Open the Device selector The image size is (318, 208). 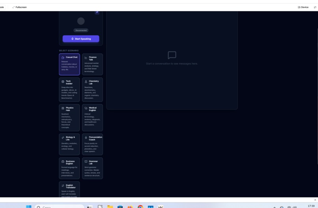(x=303, y=7)
